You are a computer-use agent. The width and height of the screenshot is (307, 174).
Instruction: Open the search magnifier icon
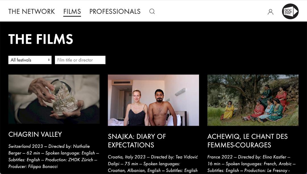152,12
